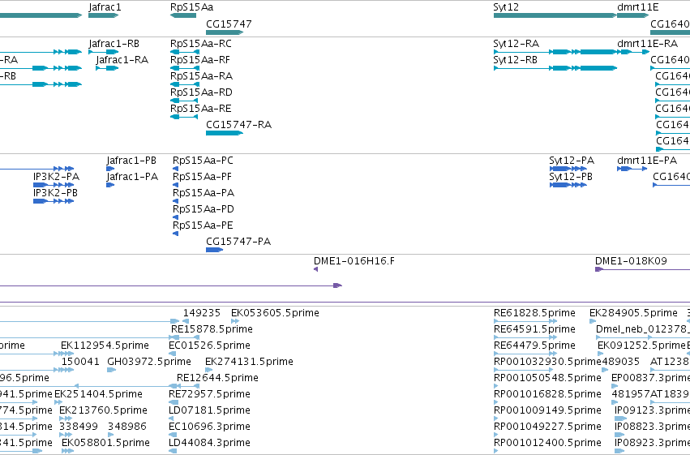Select transcript Jafrac1-RA

click(x=122, y=60)
